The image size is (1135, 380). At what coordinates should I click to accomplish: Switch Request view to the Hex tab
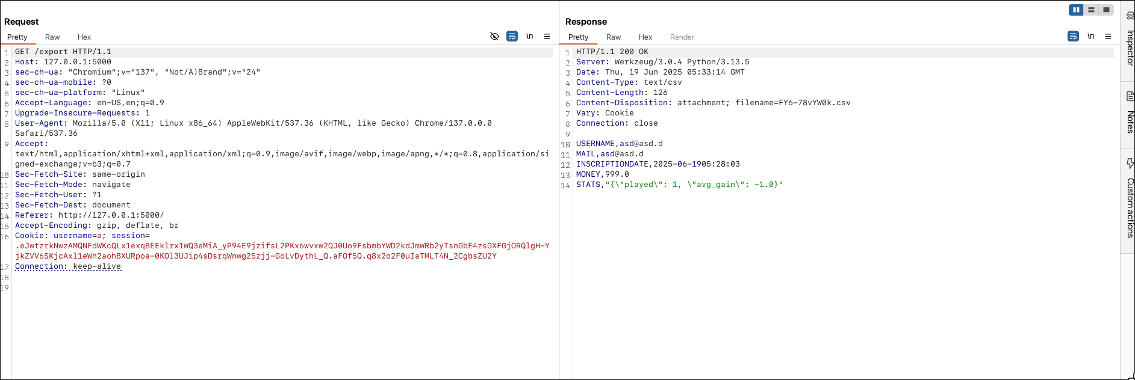tap(84, 37)
